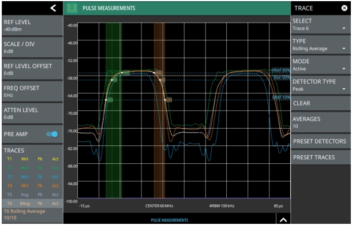Open REF LEVEL OFFSET setting

tap(32, 69)
